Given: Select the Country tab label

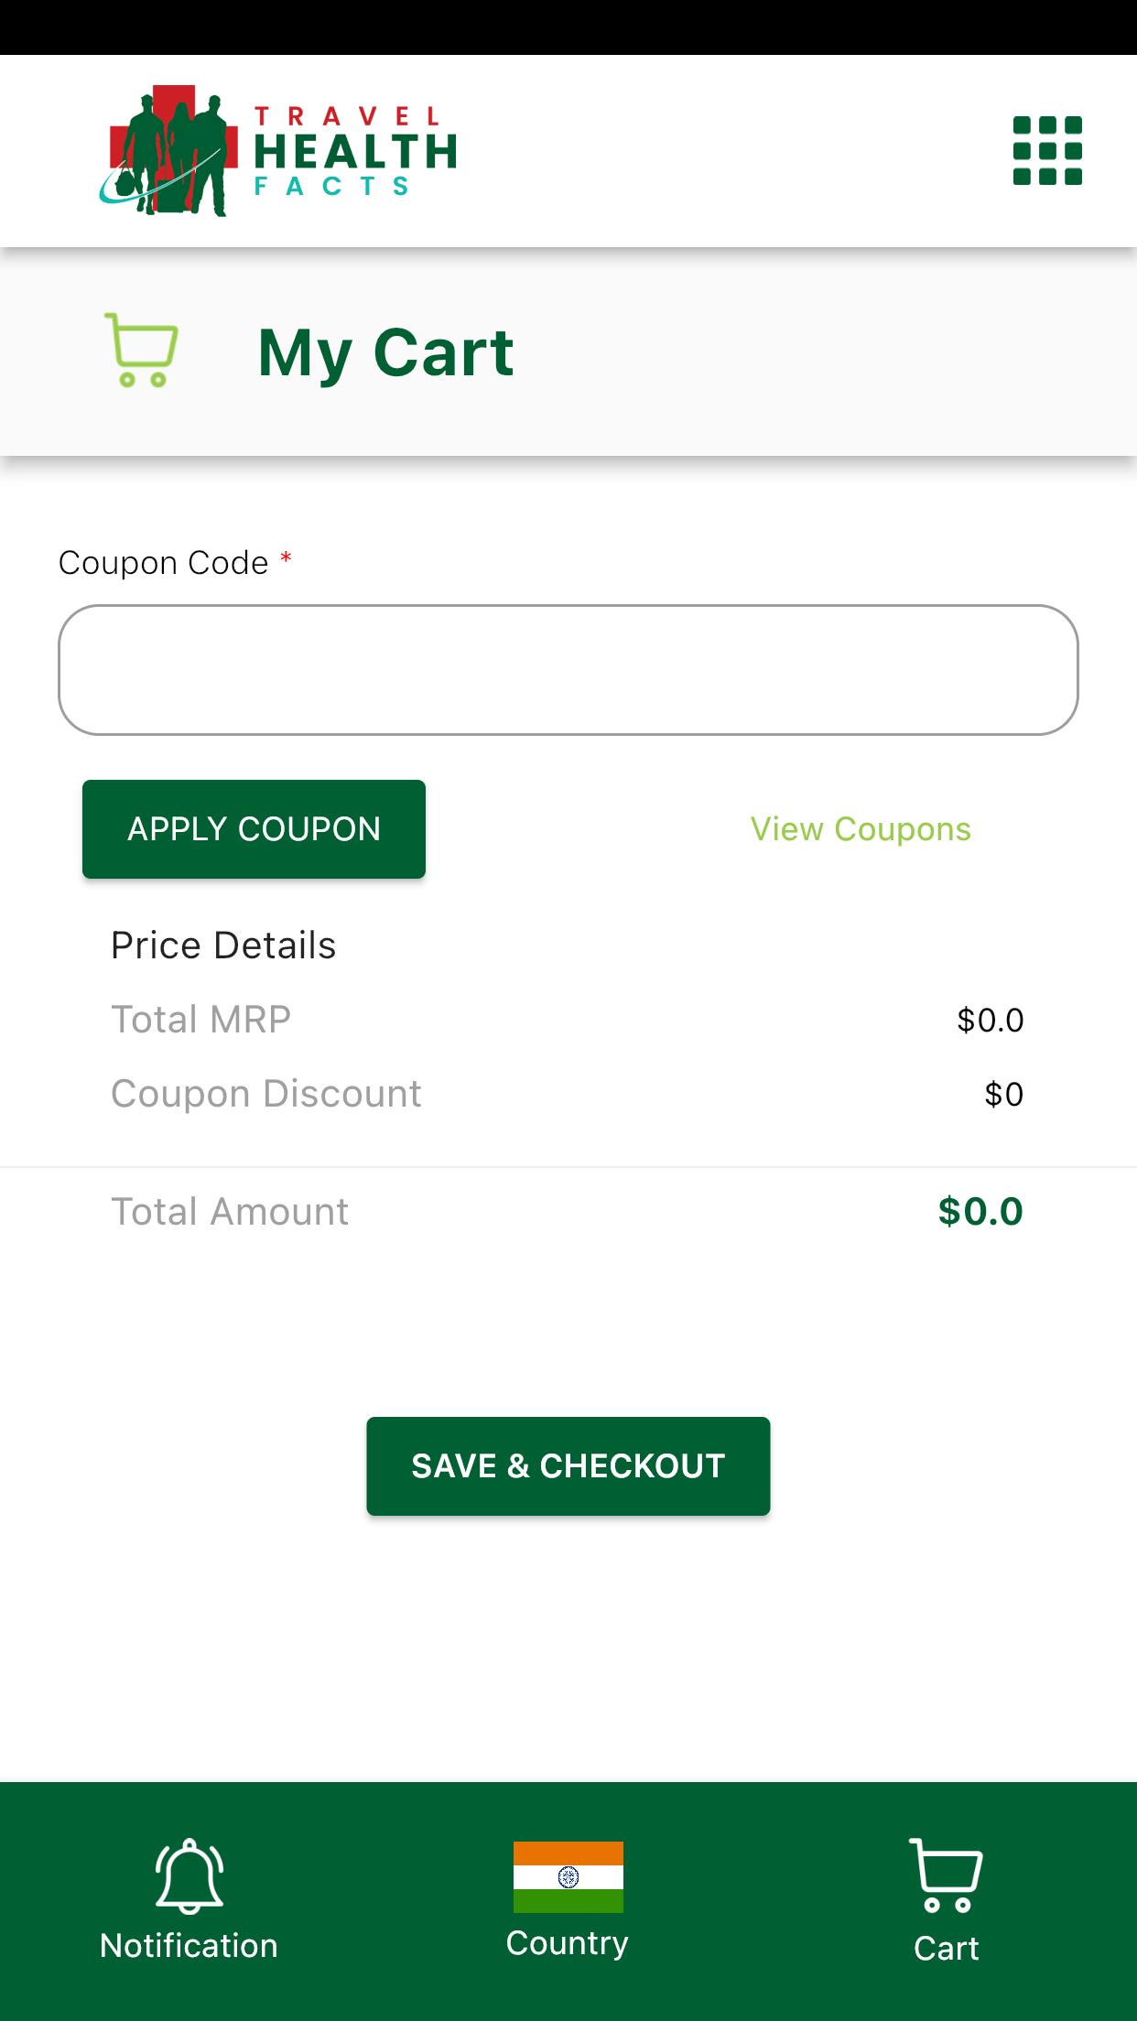Looking at the screenshot, I should tap(568, 1944).
